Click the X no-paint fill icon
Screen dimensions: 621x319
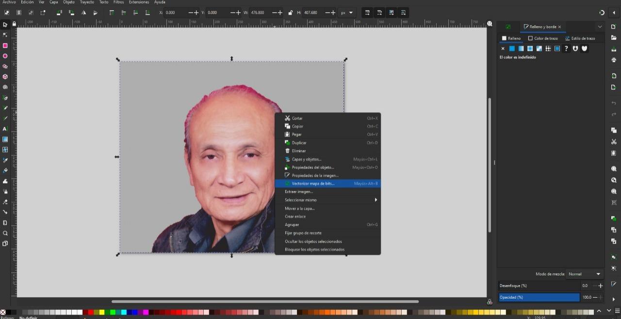pos(503,48)
